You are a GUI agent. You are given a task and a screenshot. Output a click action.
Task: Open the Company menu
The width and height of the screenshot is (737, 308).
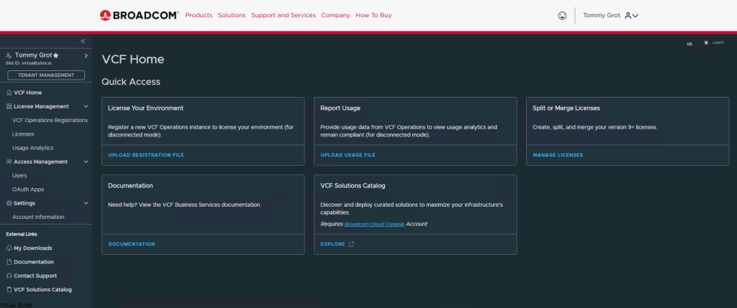pos(335,16)
